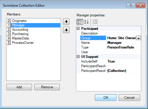Click the IncludeSelf True value
Image resolution: width=148 pixels, height=109 pixels.
(x=123, y=61)
